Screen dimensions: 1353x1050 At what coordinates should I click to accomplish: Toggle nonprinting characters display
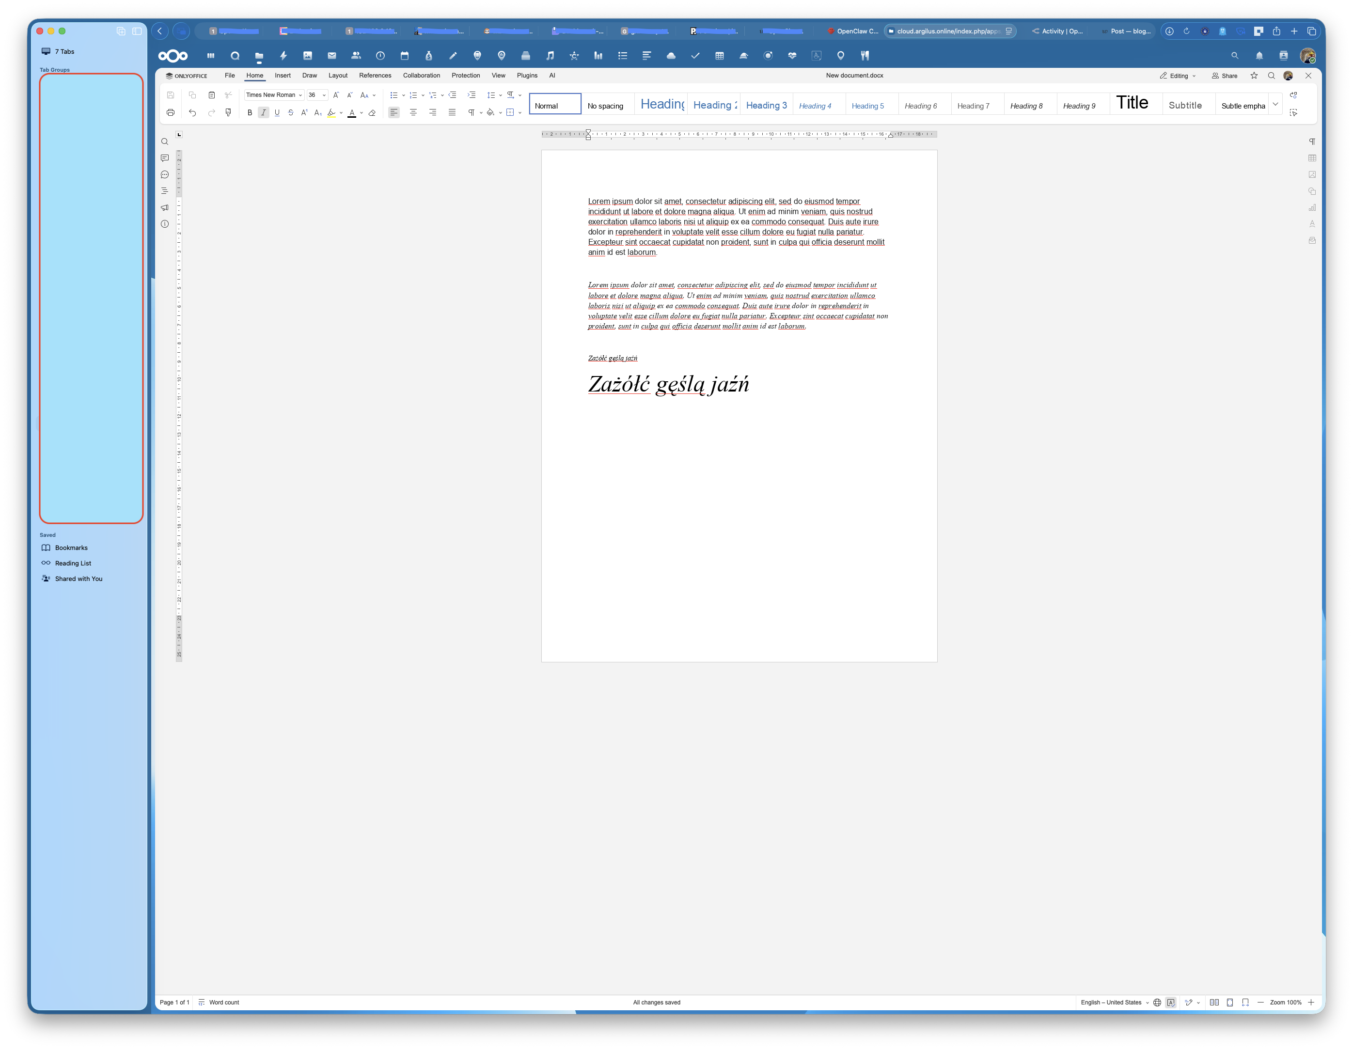(x=472, y=113)
